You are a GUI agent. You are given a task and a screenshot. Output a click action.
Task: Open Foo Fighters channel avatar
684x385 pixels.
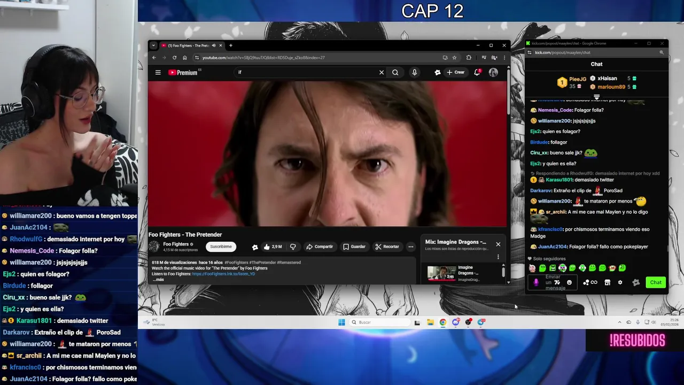click(x=154, y=247)
